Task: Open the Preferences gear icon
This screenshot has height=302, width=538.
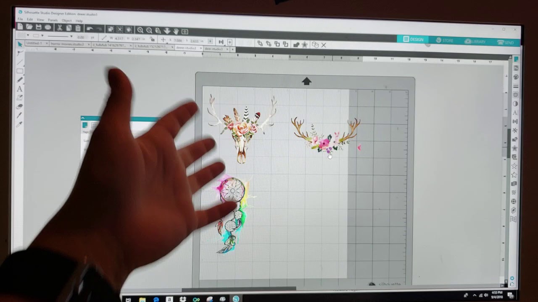Action: pyautogui.click(x=512, y=278)
